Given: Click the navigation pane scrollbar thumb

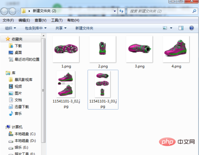Looking at the screenshot, I should 43,90.
